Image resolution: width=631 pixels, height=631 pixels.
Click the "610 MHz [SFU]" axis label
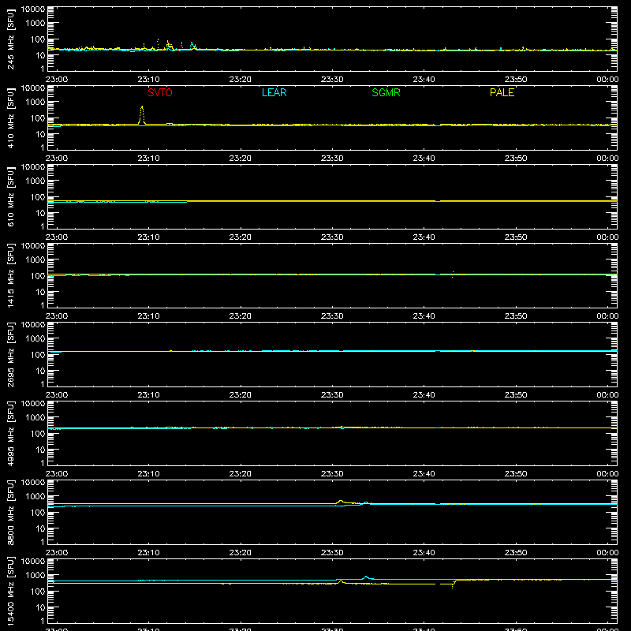10,196
